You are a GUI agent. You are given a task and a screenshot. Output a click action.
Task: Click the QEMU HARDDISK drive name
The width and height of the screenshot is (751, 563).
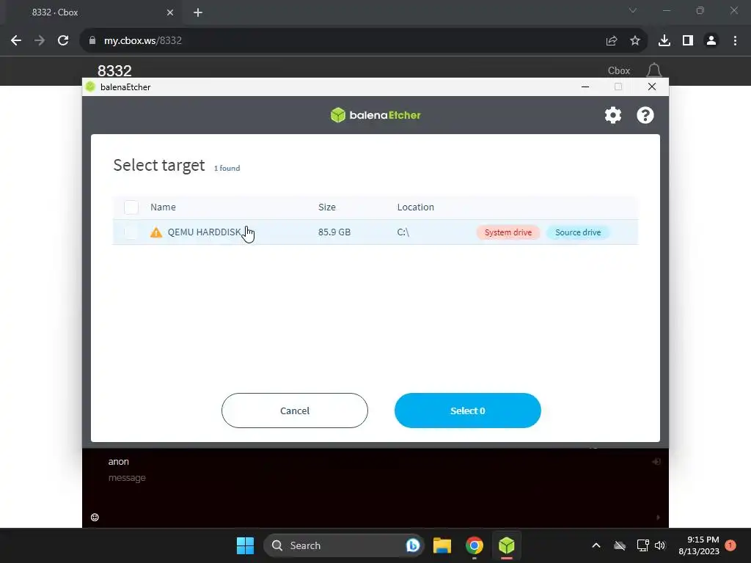tap(205, 232)
